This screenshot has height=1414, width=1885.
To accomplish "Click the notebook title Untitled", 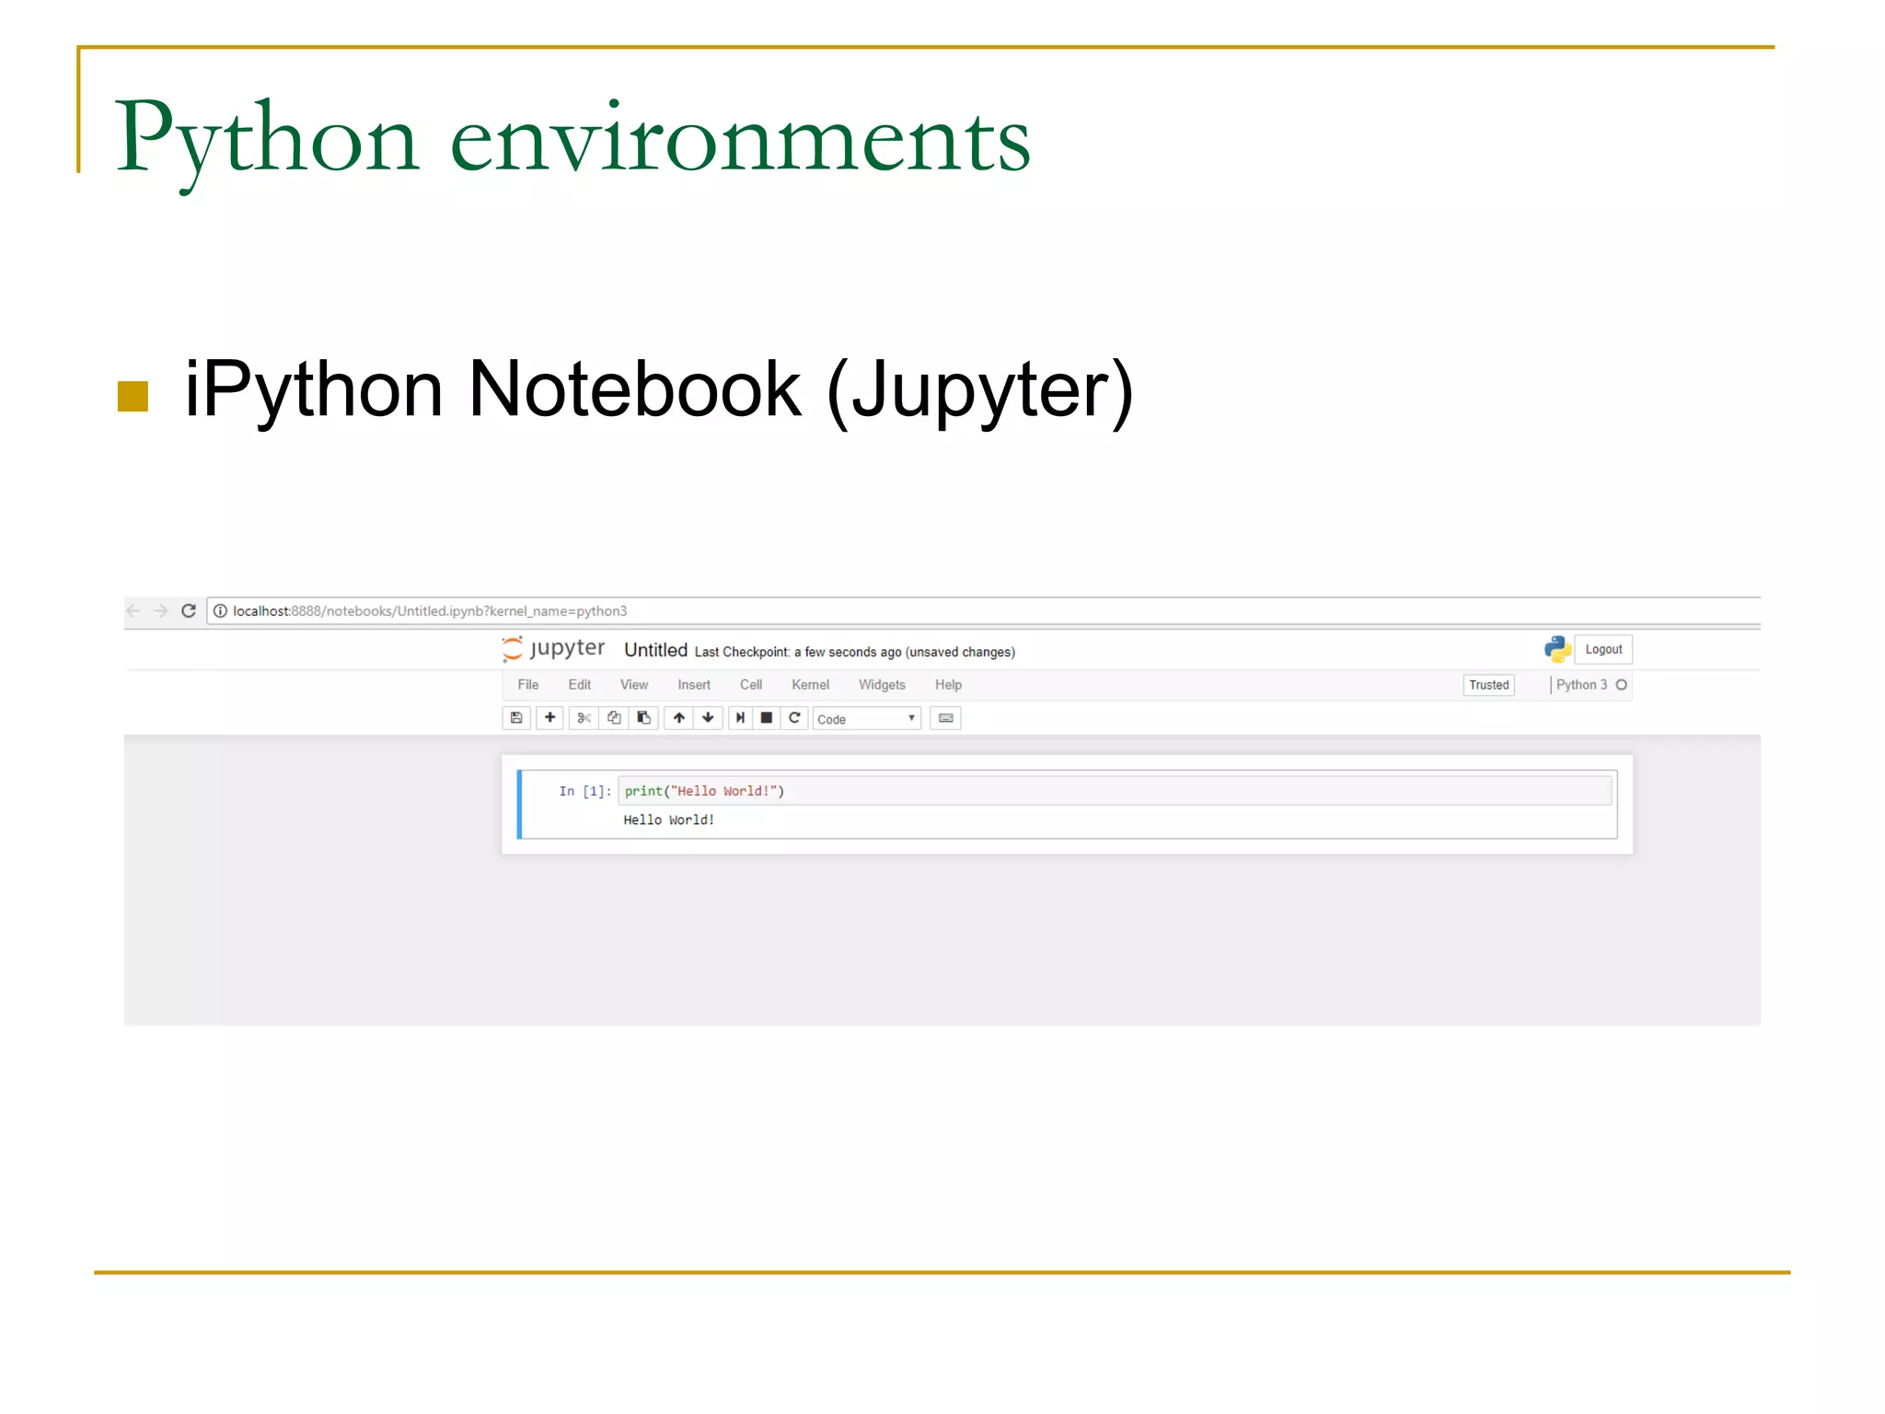I will pyautogui.click(x=655, y=650).
